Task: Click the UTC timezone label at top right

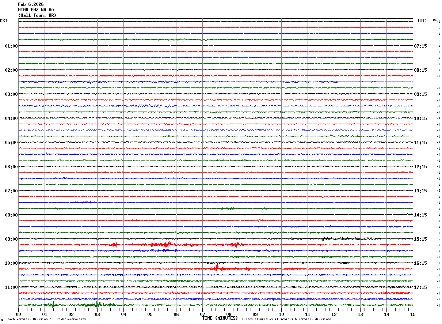Action: (x=422, y=21)
